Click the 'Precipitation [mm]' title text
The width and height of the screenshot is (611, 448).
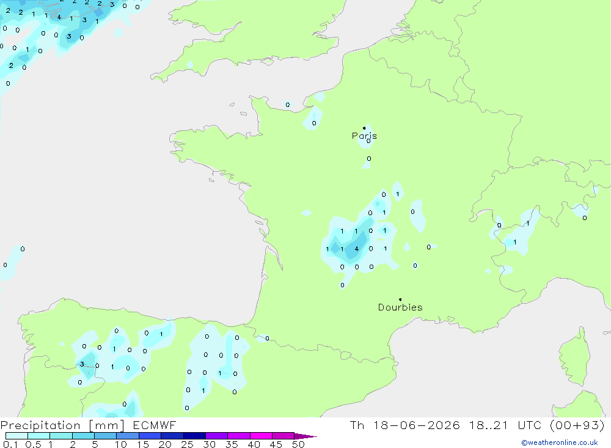coord(62,425)
